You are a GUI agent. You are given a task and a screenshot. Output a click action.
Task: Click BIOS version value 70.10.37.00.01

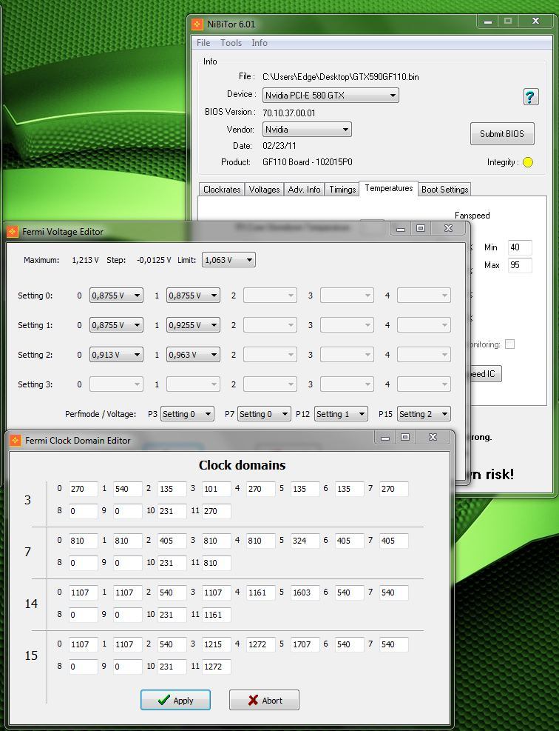click(288, 113)
